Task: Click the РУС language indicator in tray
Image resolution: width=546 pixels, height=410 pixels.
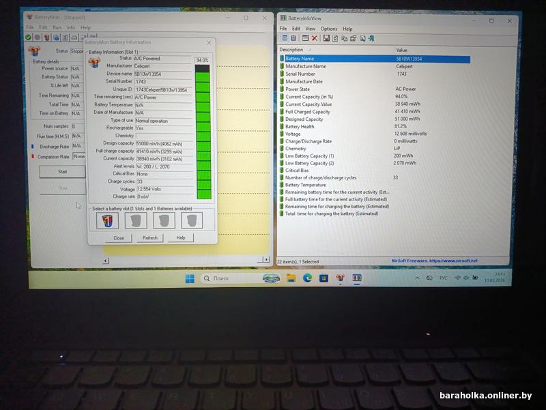Action: [443, 278]
